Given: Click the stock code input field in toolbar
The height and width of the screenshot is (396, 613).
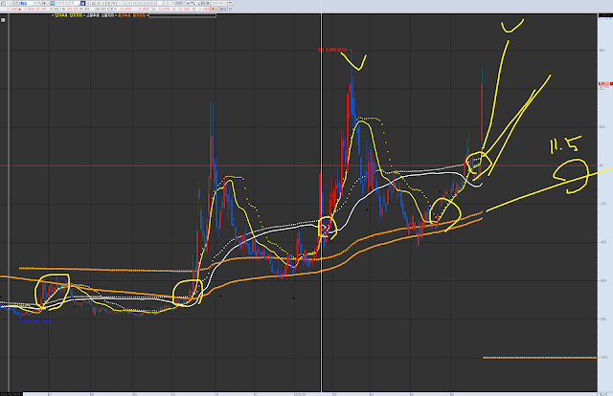Looking at the screenshot, I should pyautogui.click(x=26, y=3).
